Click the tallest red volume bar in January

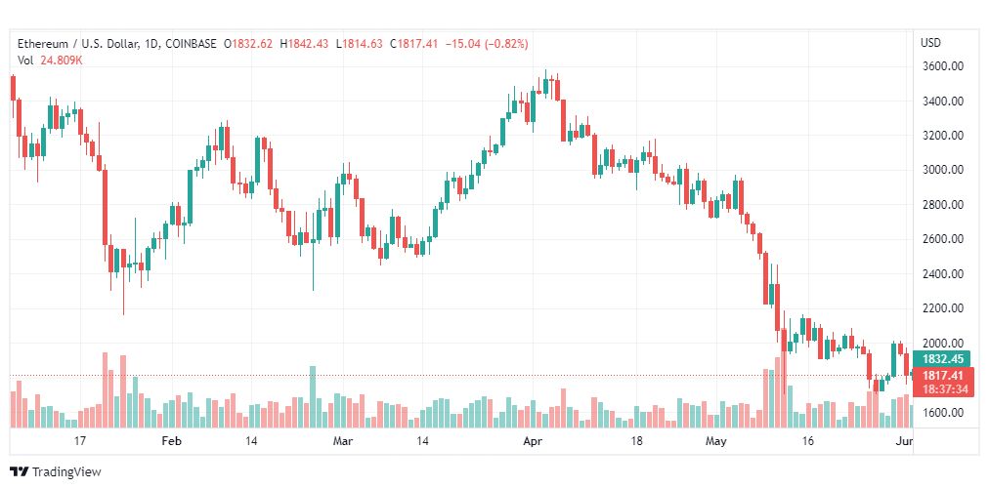pyautogui.click(x=105, y=390)
